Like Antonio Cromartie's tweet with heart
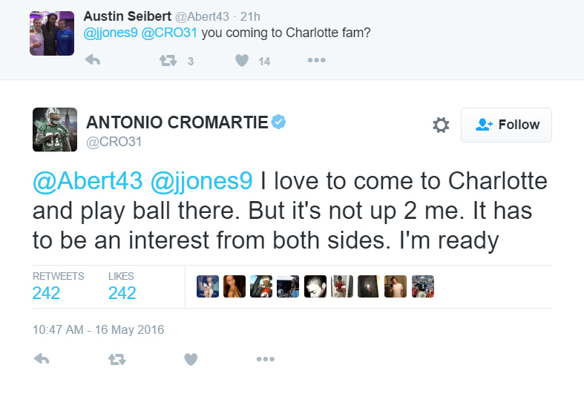The height and width of the screenshot is (394, 584). point(191,359)
